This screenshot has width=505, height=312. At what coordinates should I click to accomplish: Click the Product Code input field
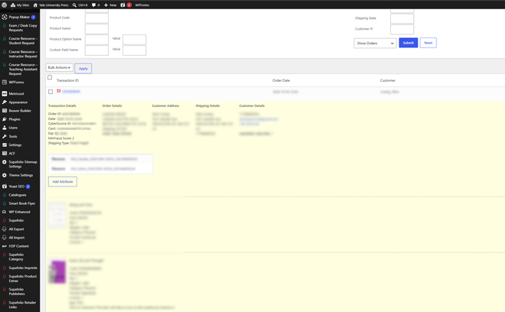click(96, 18)
